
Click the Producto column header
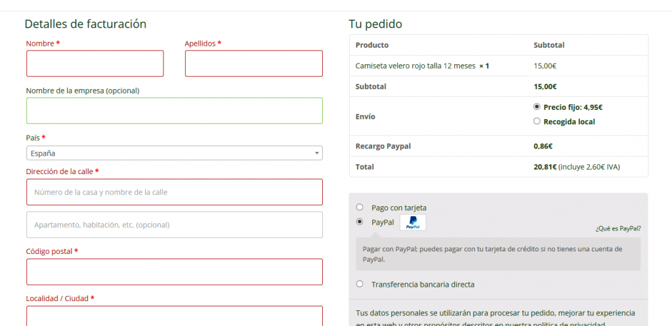(x=372, y=45)
